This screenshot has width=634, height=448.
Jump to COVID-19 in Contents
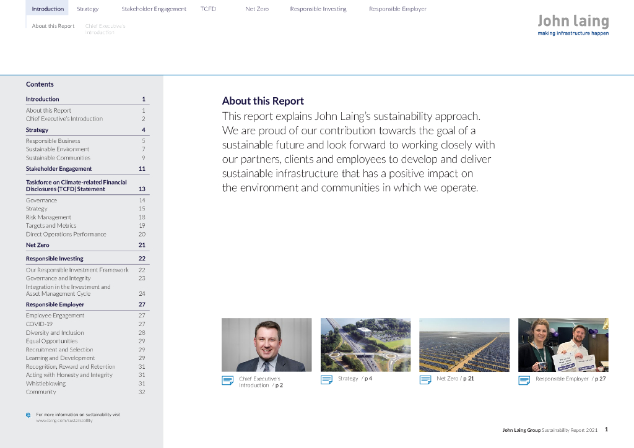pyautogui.click(x=85, y=324)
